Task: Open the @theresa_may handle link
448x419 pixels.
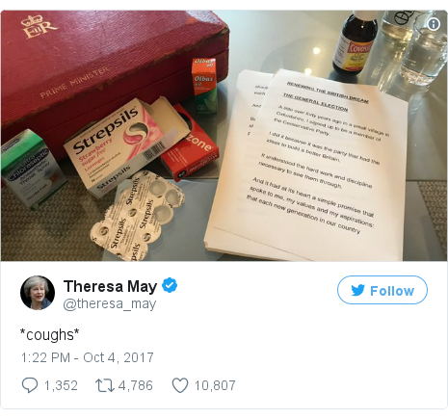Action: [110, 303]
